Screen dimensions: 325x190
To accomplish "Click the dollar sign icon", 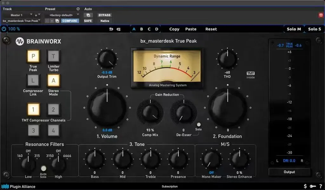I will pyautogui.click(x=305, y=186).
